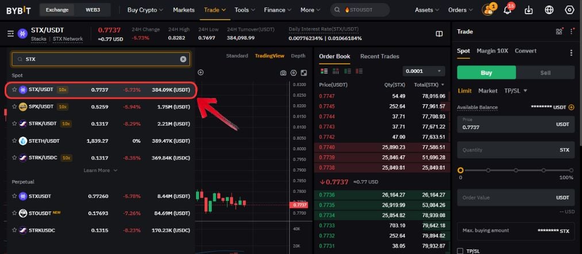Open the TP/SL order type dropdown
The image size is (582, 254).
[x=515, y=91]
